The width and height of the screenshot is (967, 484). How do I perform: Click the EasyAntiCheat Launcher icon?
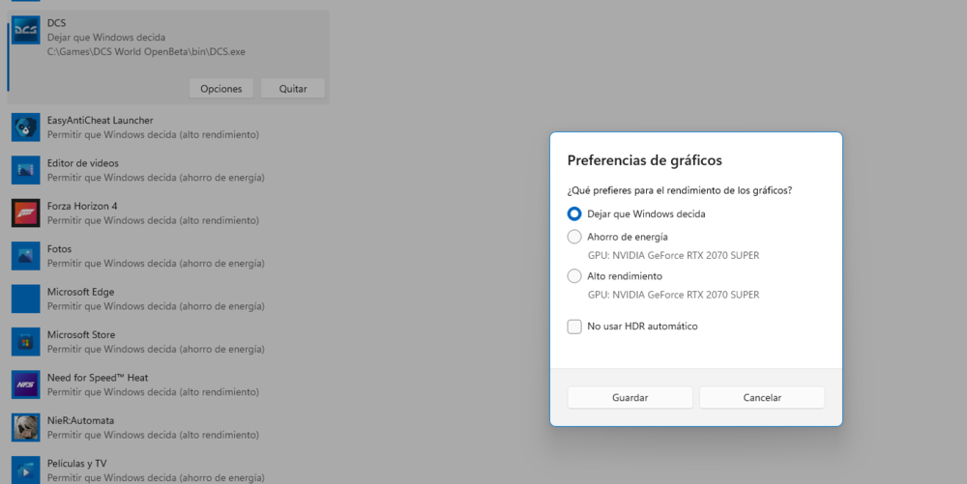coord(25,127)
